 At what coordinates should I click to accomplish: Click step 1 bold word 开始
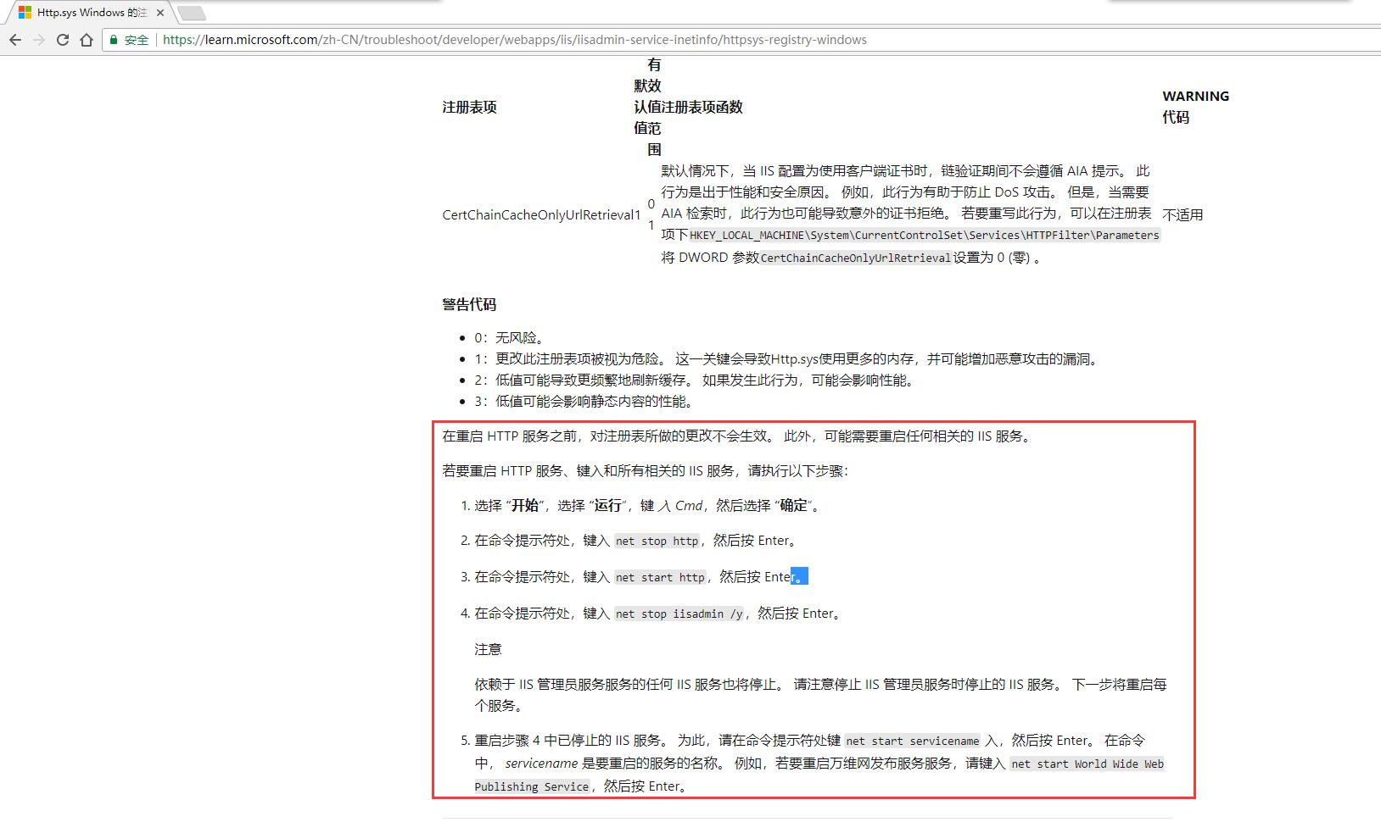pyautogui.click(x=525, y=505)
